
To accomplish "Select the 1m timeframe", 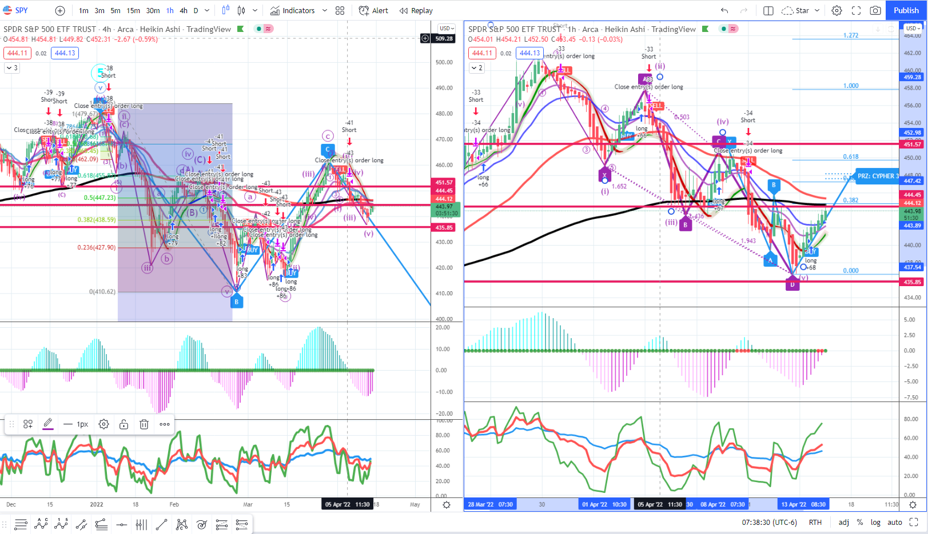I will [83, 10].
